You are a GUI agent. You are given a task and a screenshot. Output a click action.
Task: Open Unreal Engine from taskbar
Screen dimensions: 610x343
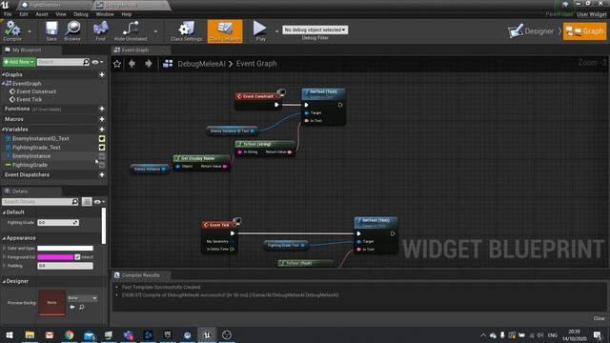[x=207, y=334]
